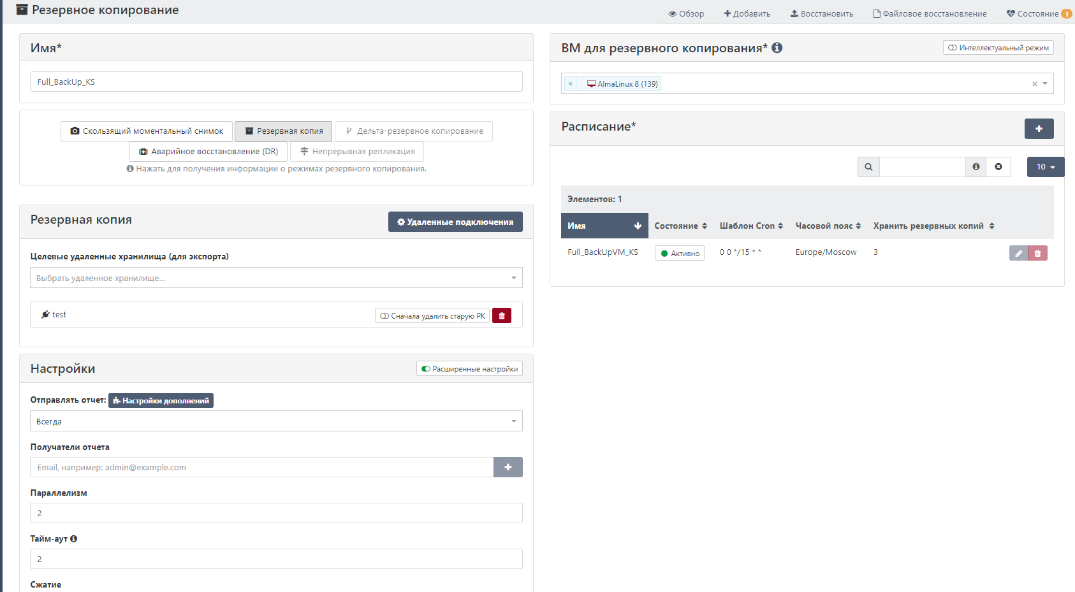Open the Добавить tab

pos(747,13)
